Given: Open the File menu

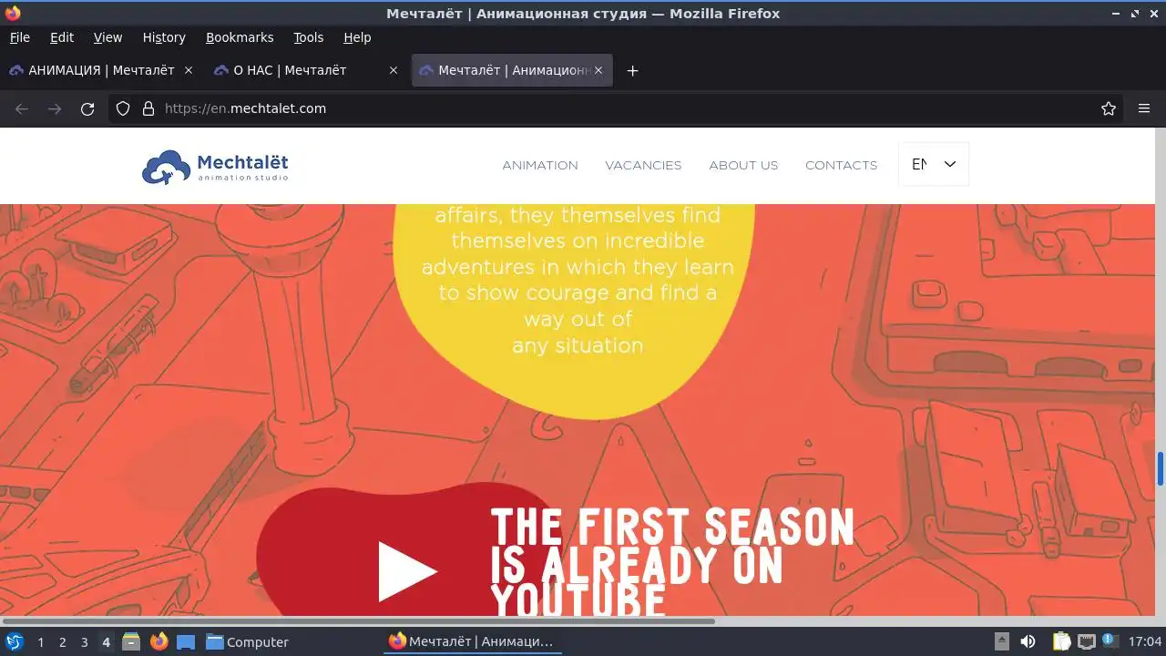Looking at the screenshot, I should point(19,37).
